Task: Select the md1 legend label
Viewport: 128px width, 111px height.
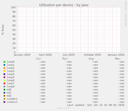Action: [9, 93]
